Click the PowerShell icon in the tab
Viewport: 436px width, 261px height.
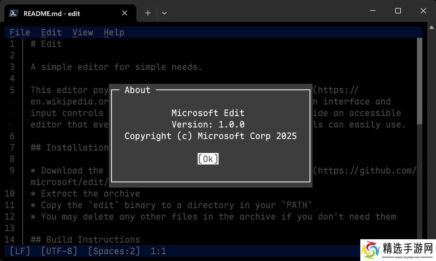pyautogui.click(x=14, y=13)
